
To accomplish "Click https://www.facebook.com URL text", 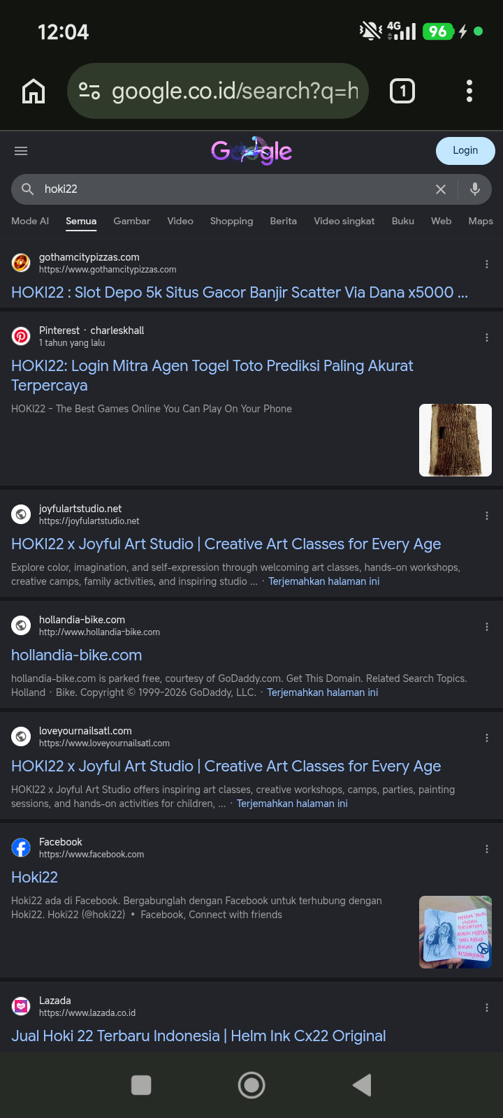I will (92, 854).
